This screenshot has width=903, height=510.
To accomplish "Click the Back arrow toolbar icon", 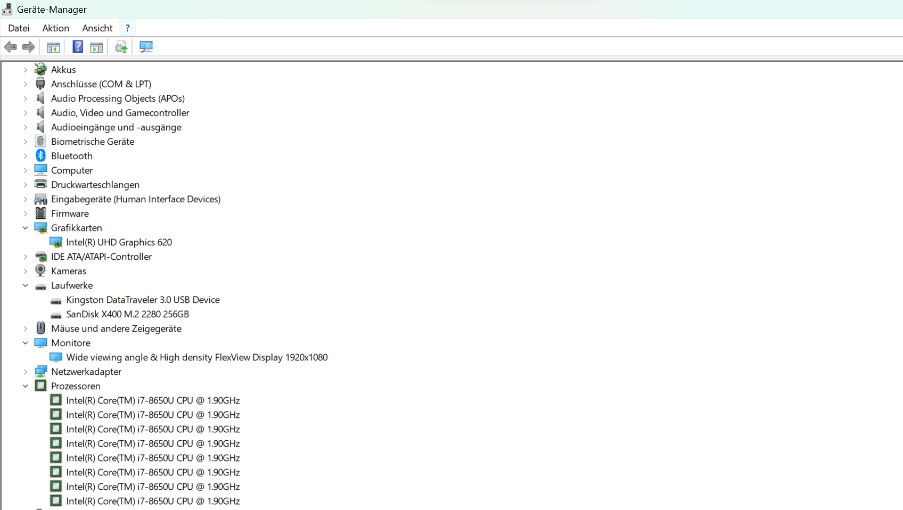I will click(x=10, y=47).
